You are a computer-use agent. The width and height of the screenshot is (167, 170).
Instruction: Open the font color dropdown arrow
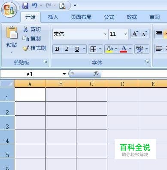[x=130, y=49]
